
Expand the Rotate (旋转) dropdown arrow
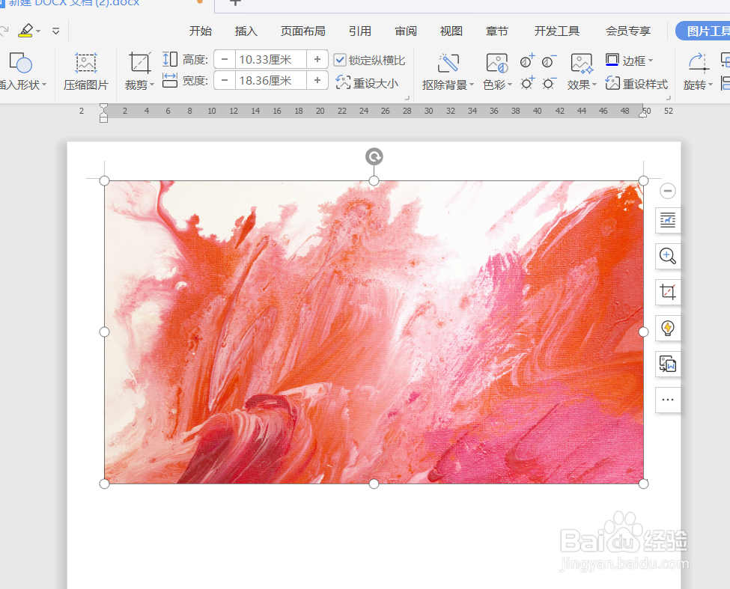711,85
